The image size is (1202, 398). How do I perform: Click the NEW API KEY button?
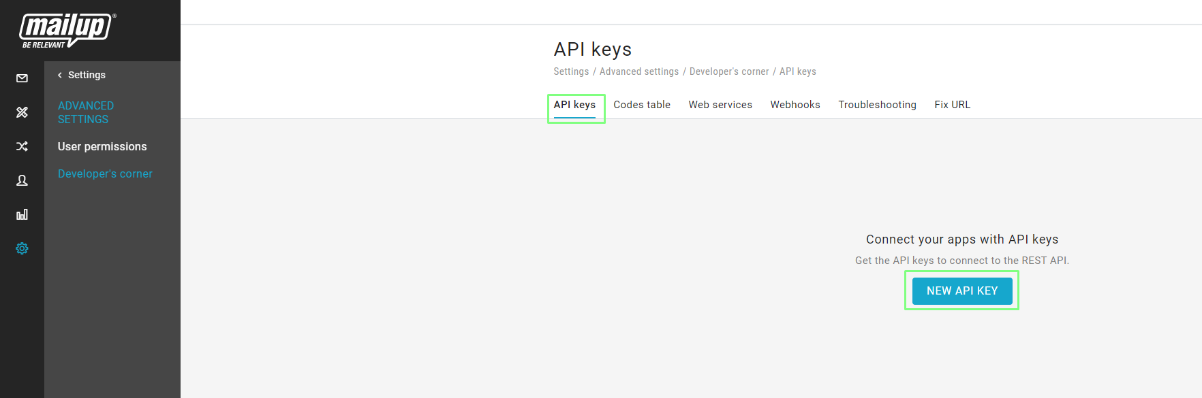tap(962, 291)
